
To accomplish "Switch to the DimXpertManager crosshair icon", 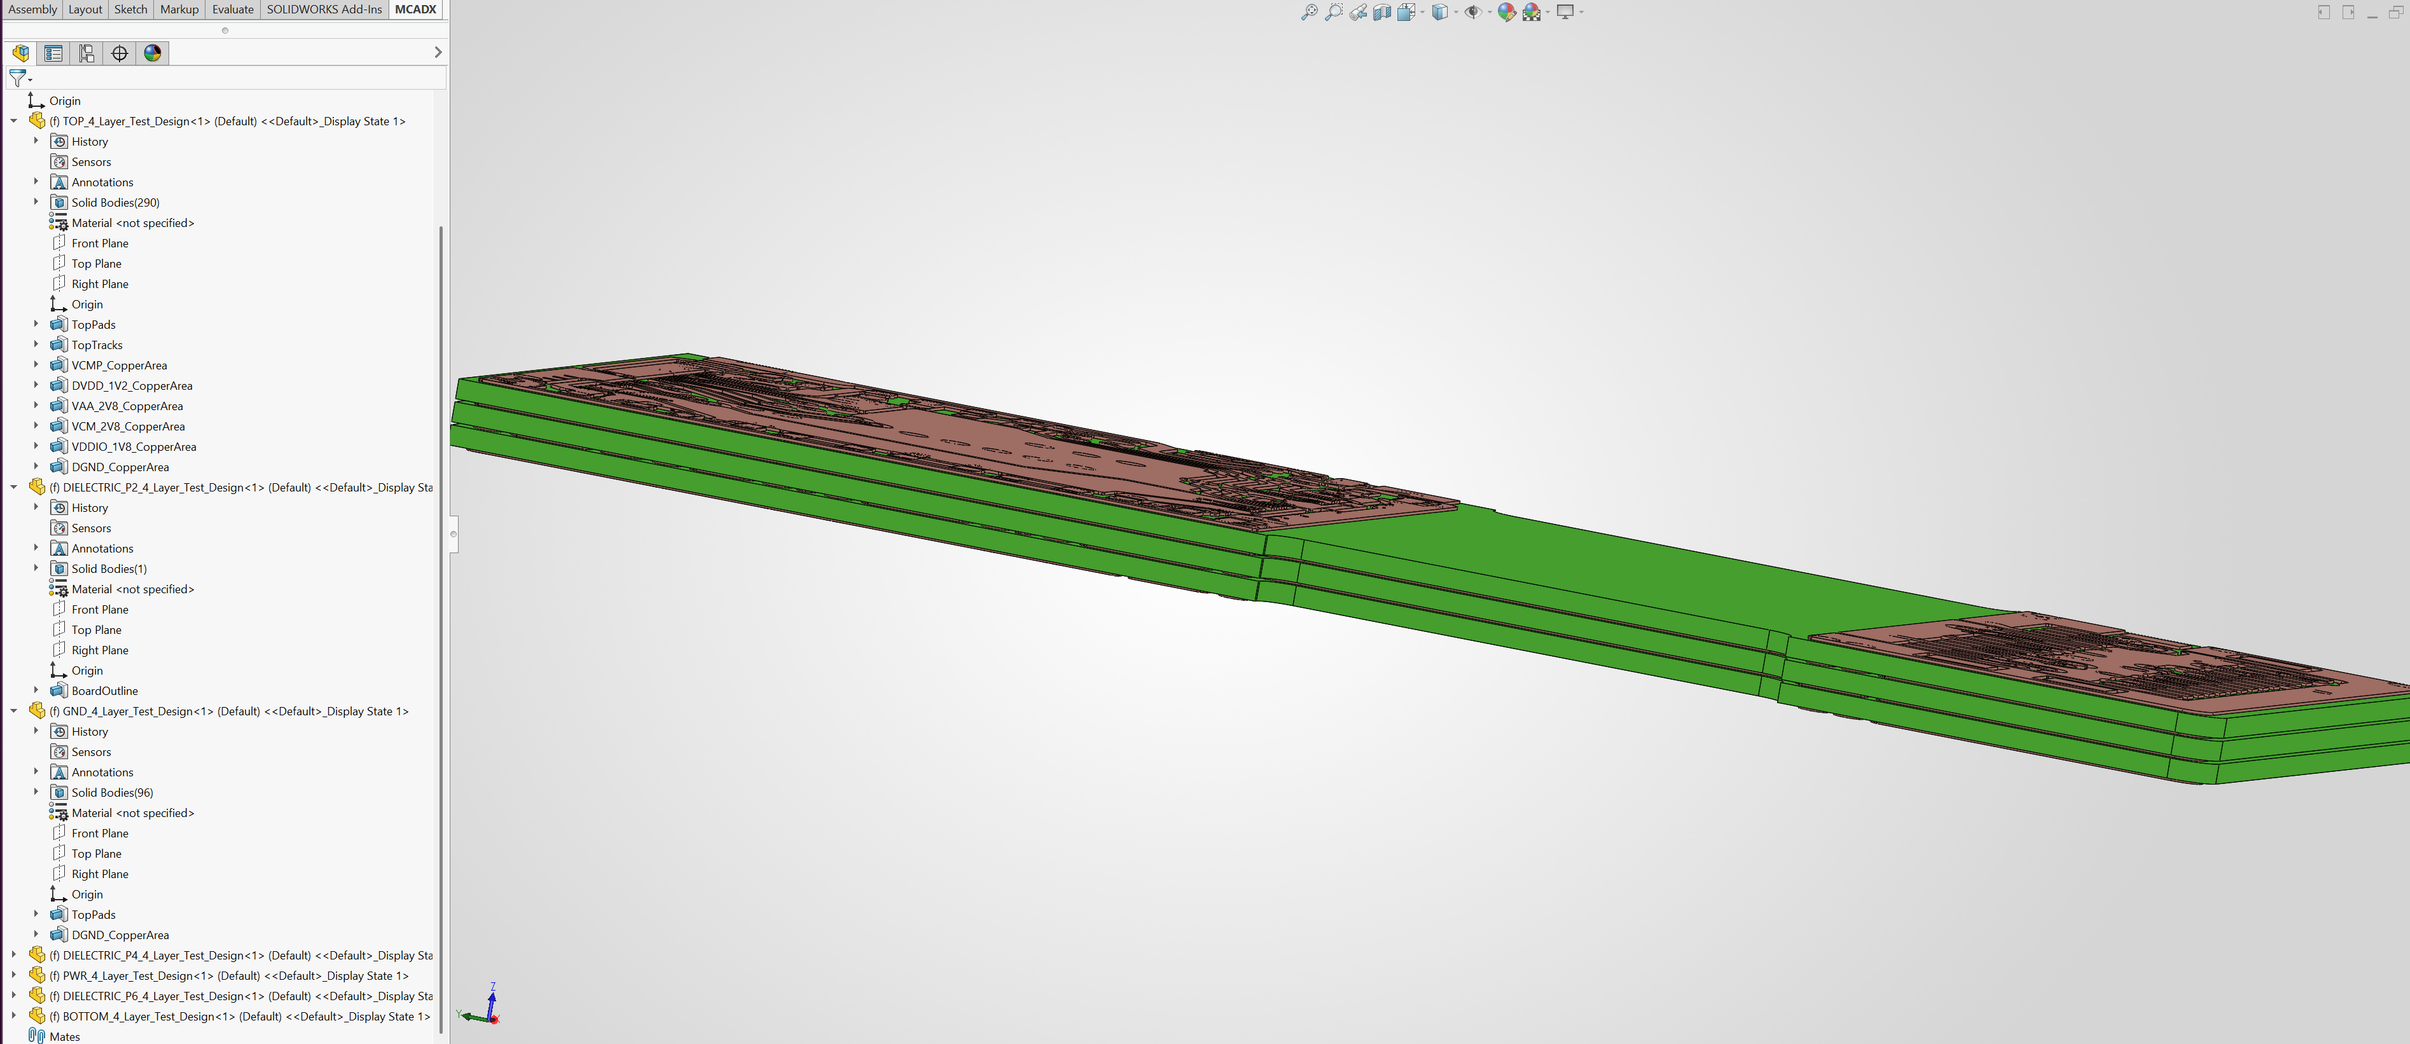I will [x=120, y=53].
